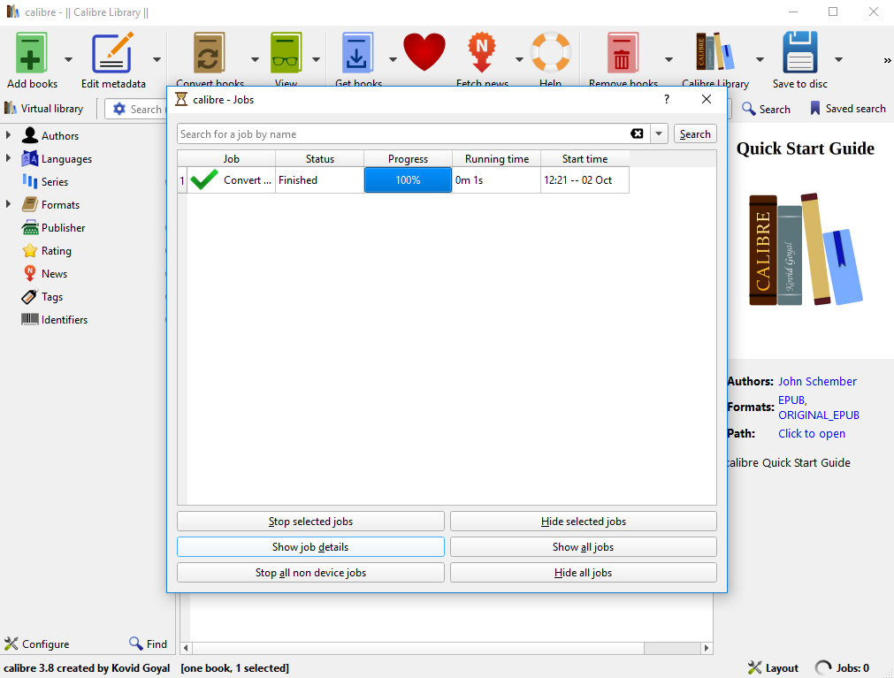Open Edit metadata dropdown arrow

[x=157, y=59]
